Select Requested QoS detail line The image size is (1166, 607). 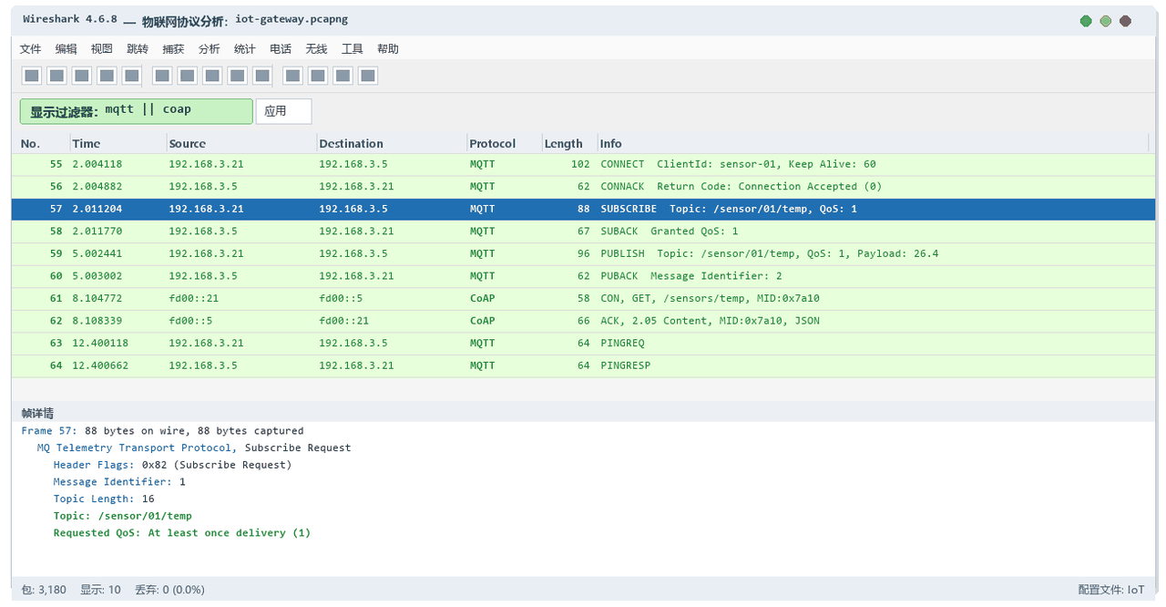point(182,532)
